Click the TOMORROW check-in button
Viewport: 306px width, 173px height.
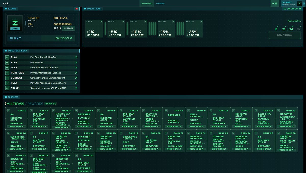[285, 35]
